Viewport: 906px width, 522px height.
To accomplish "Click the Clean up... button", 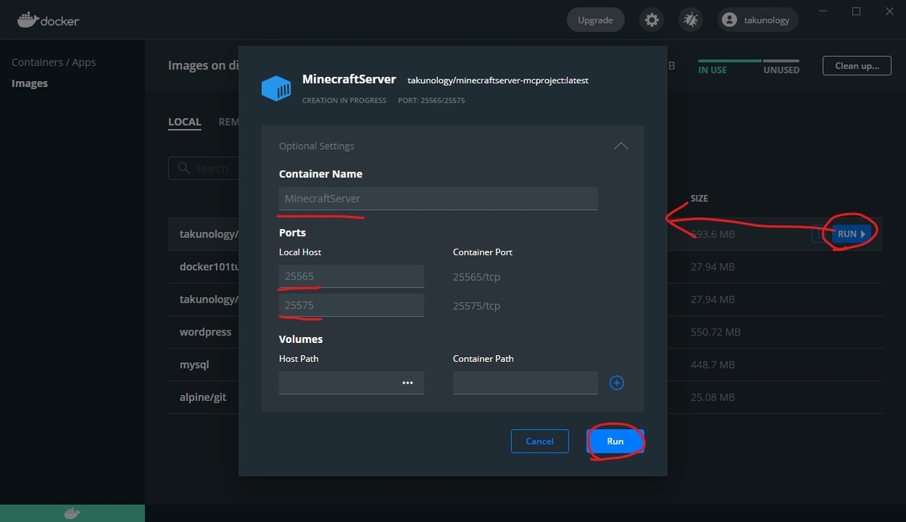I will 857,66.
